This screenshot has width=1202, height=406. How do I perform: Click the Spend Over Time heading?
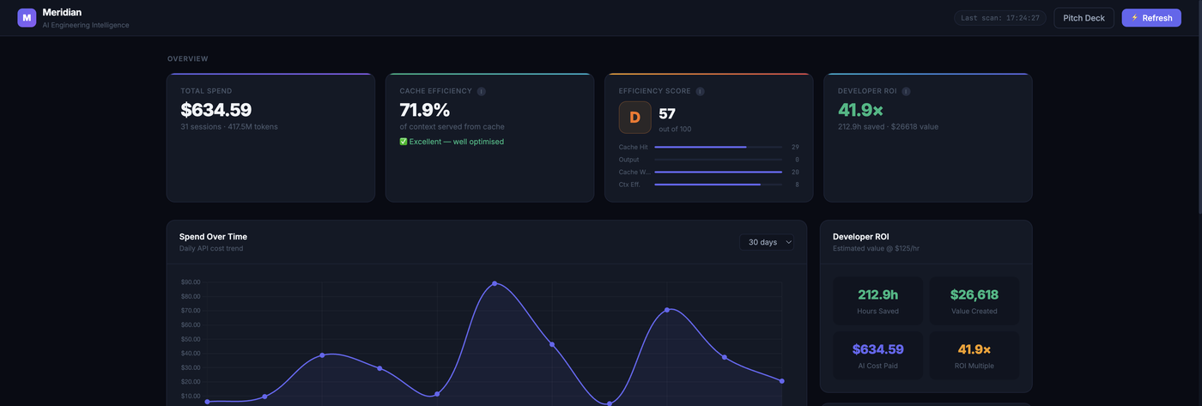(213, 237)
